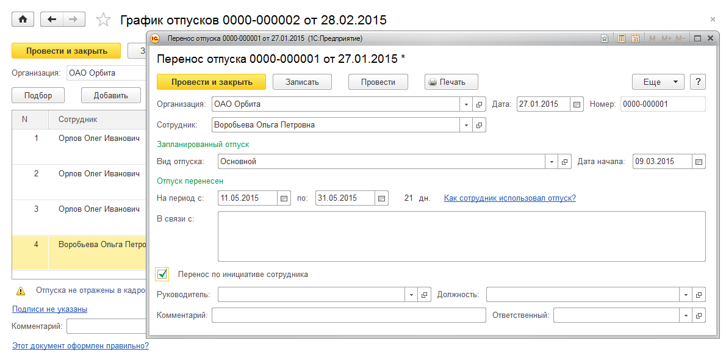The width and height of the screenshot is (726, 360).
Task: Open calendar for the 'На период с' date
Action: [x=284, y=198]
